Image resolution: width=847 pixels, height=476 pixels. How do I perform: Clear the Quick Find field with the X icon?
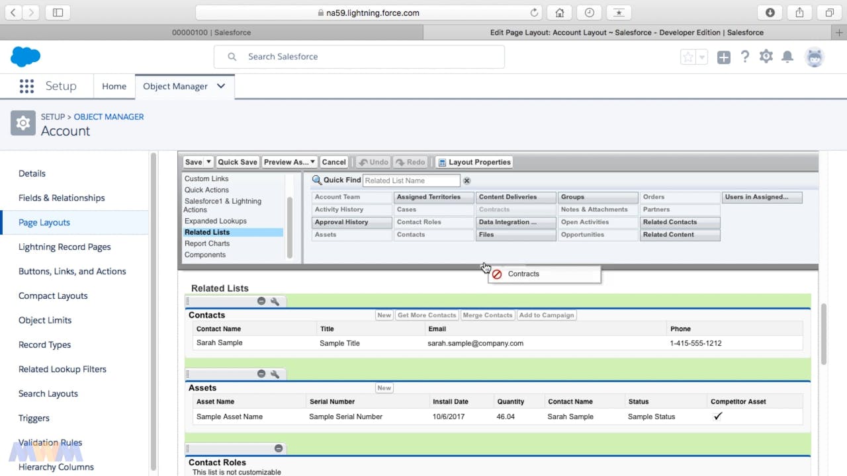[467, 180]
